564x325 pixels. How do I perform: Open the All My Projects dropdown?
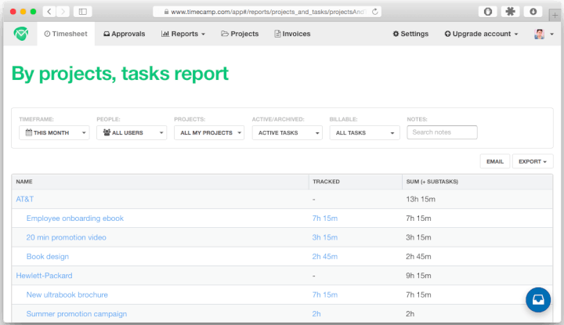[208, 133]
